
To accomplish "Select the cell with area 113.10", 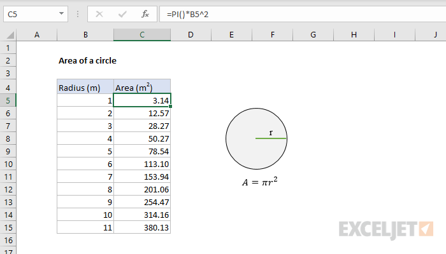I will (142, 164).
